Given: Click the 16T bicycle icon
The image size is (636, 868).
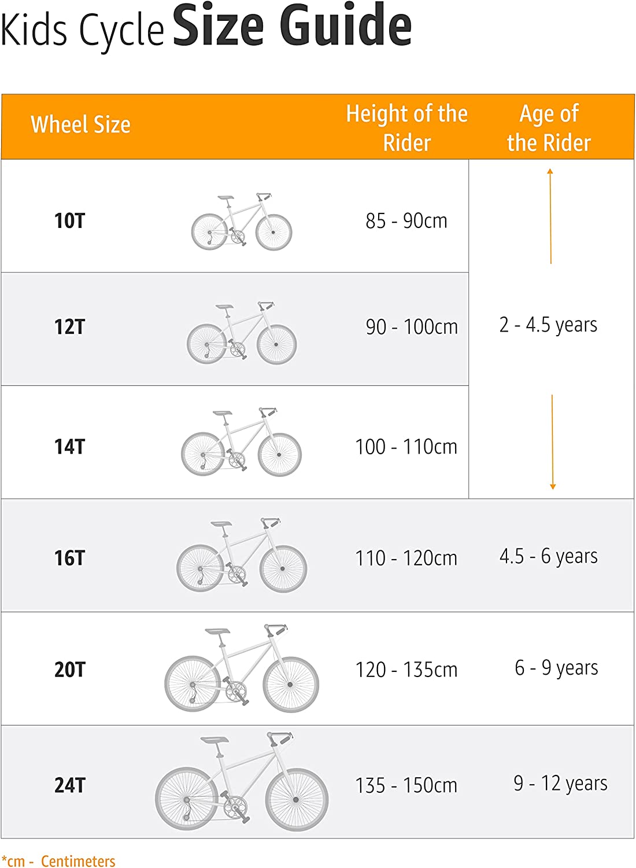Looking at the screenshot, I should pos(242,556).
